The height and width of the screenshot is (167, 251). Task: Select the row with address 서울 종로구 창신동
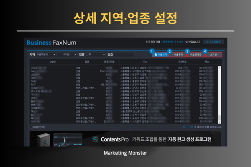124,111
